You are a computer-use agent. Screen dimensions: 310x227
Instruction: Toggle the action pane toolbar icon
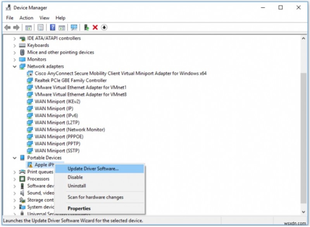pos(62,27)
